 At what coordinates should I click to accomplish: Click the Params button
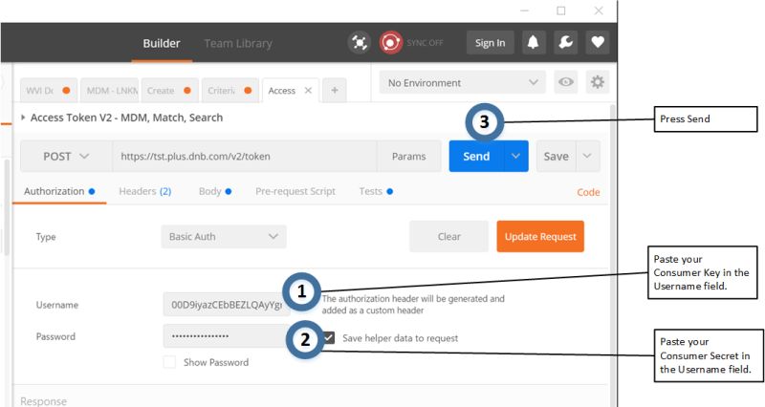point(409,157)
